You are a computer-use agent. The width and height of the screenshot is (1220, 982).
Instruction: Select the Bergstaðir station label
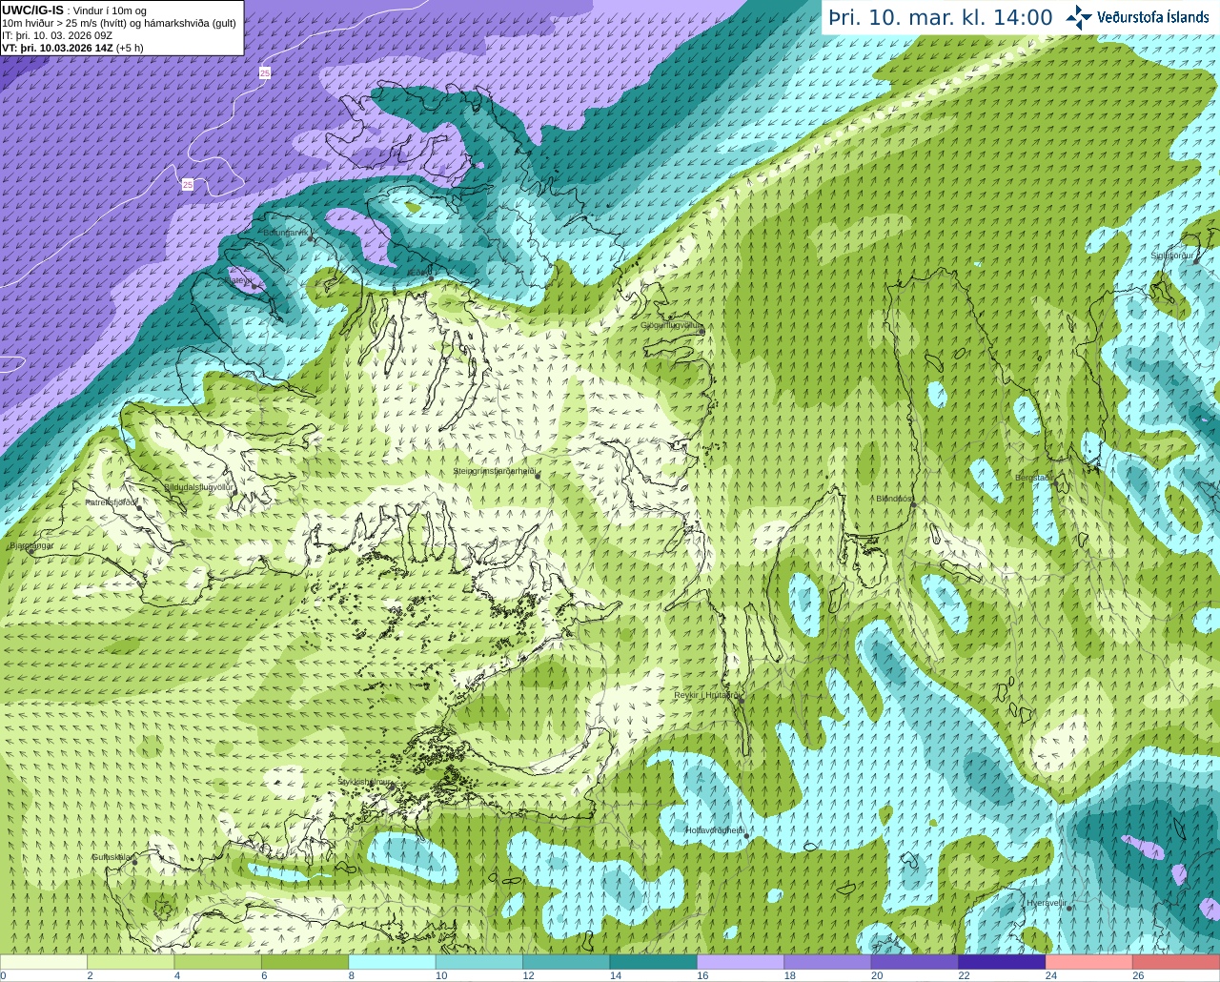(x=1032, y=478)
